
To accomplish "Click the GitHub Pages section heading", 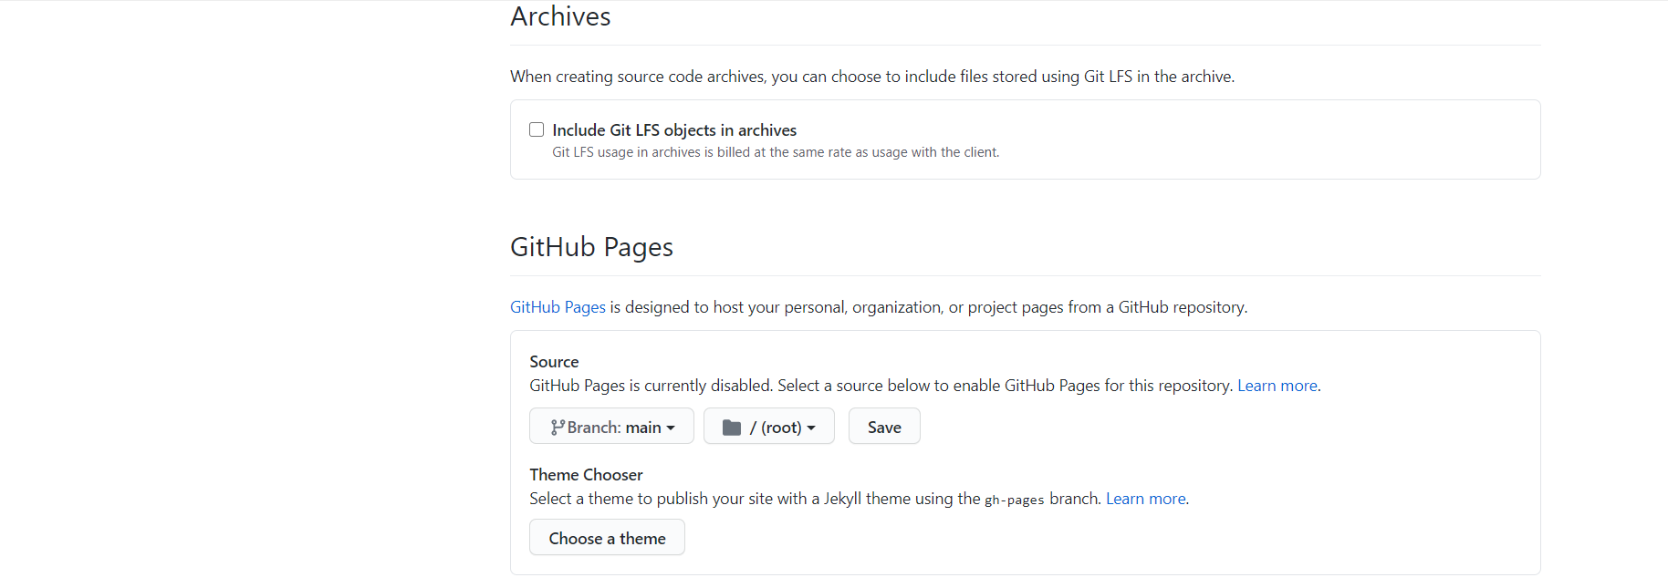I will 591,247.
